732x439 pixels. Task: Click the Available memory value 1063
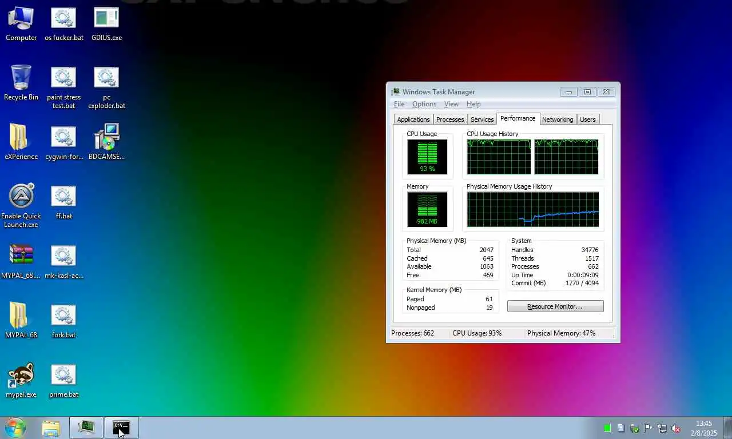487,266
